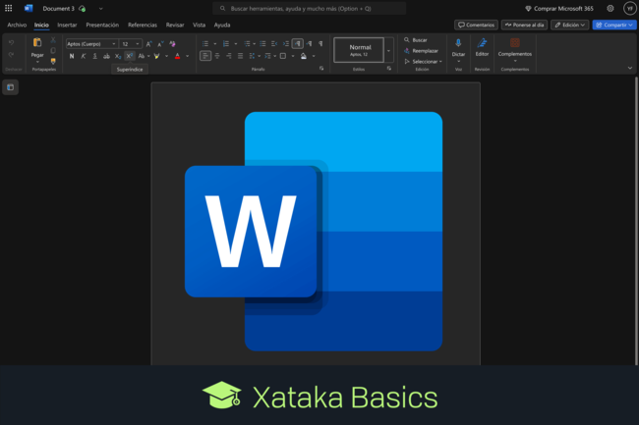Open the Comentarios pane

[x=476, y=25]
